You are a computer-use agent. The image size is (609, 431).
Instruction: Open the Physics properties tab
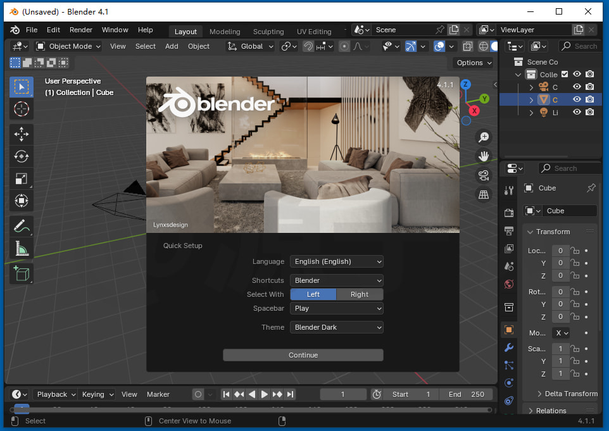tap(509, 383)
